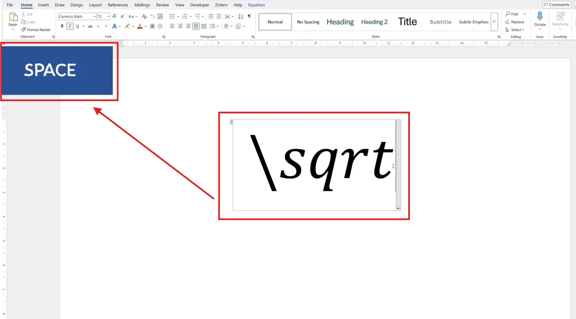Click the distributed alignment icon
The width and height of the screenshot is (576, 319).
tap(204, 26)
